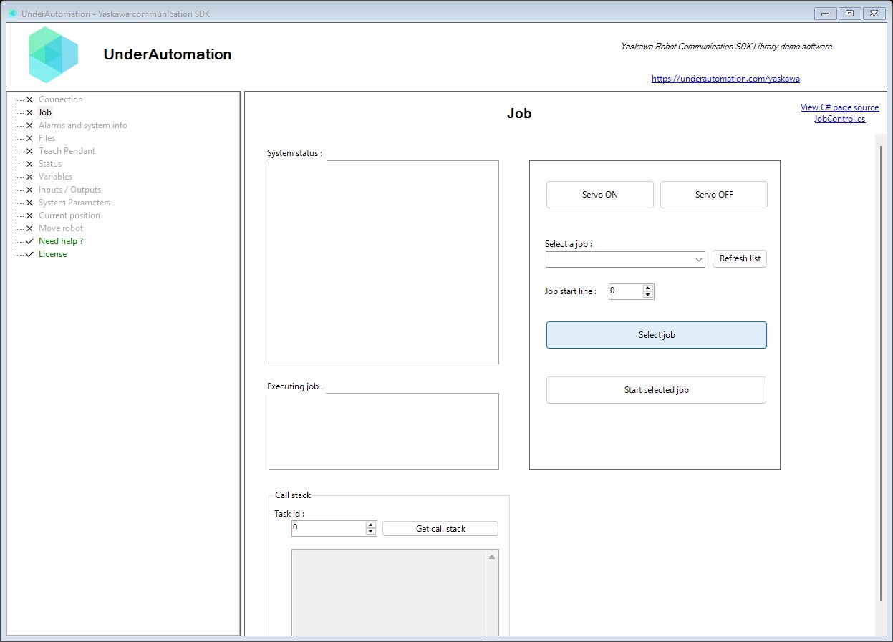The height and width of the screenshot is (642, 893).
Task: Click the X icon beside Job
Action: [x=29, y=112]
